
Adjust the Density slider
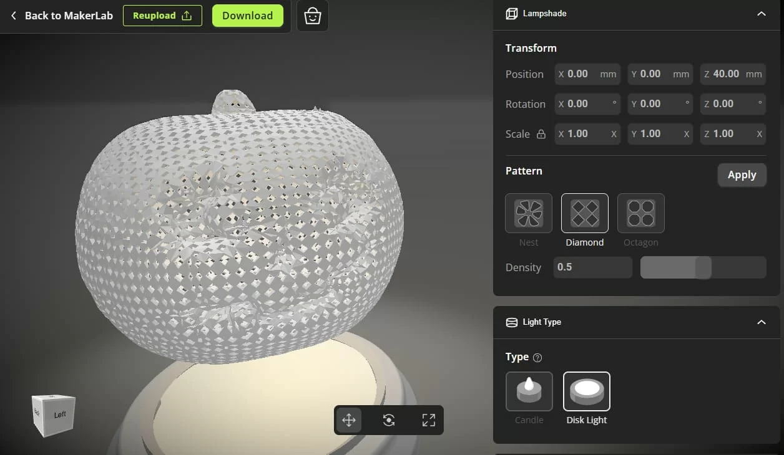click(703, 267)
